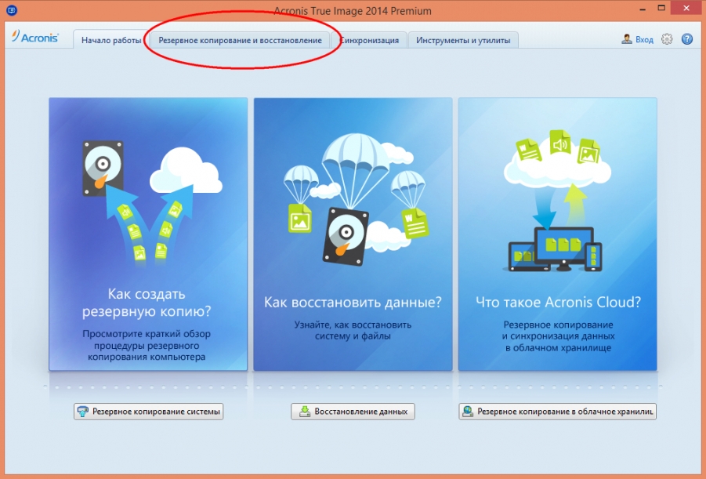The image size is (706, 479).
Task: Switch to the Начало работы tab
Action: point(111,40)
